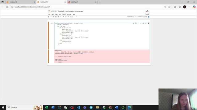Interrupt the kernel with the stop icon
The image size is (197, 110).
pos(63,17)
